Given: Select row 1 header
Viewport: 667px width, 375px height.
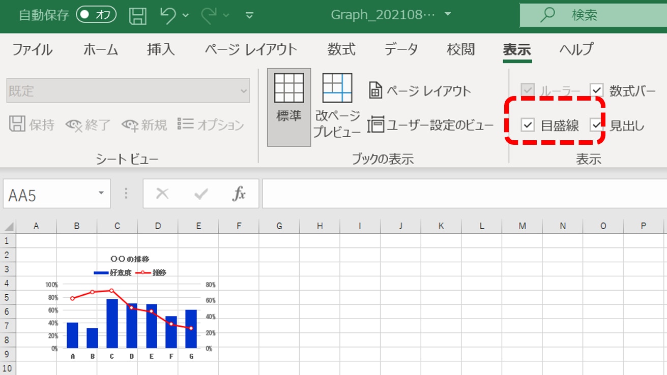Looking at the screenshot, I should coord(8,241).
